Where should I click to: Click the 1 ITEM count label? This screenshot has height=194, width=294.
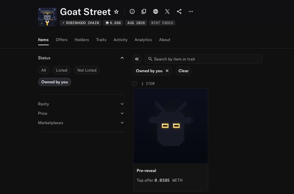pyautogui.click(x=148, y=83)
